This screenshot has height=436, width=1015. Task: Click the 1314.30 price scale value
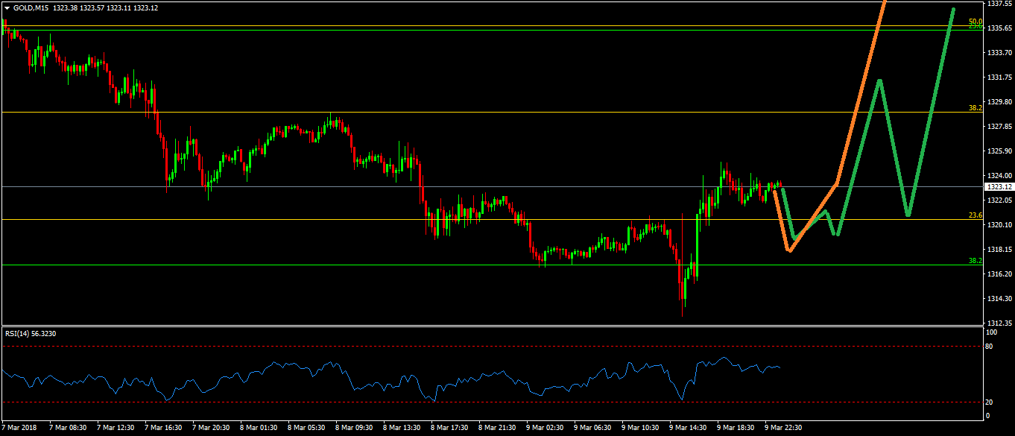(999, 298)
